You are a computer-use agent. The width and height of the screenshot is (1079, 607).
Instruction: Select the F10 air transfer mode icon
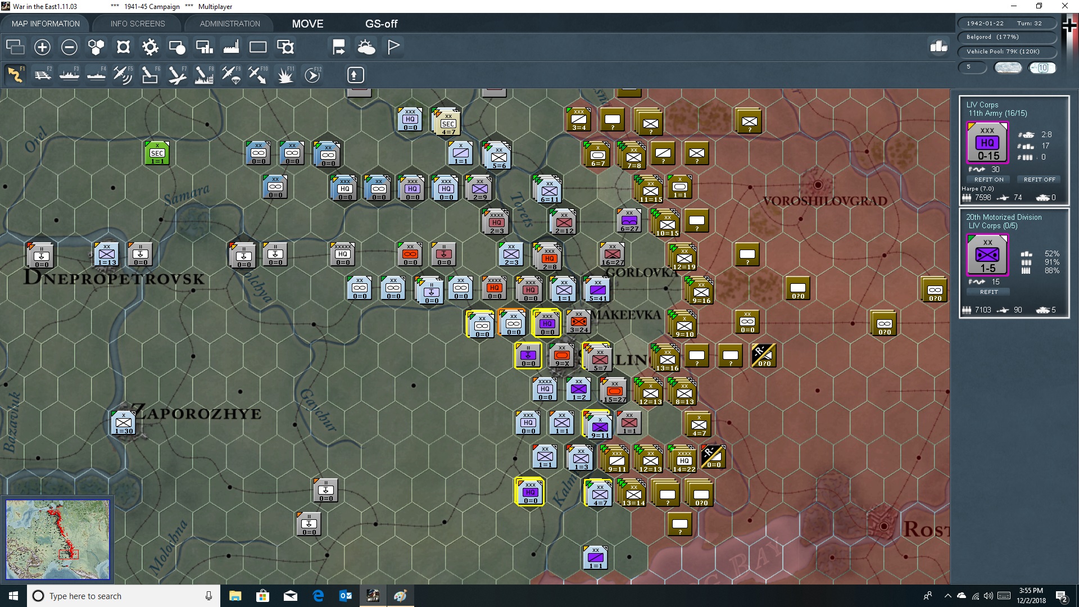click(x=258, y=75)
